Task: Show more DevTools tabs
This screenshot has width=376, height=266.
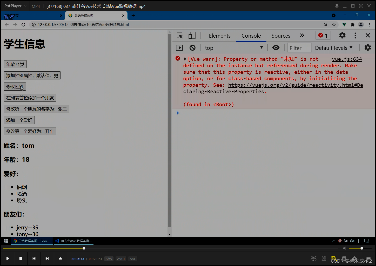Action: [302, 36]
